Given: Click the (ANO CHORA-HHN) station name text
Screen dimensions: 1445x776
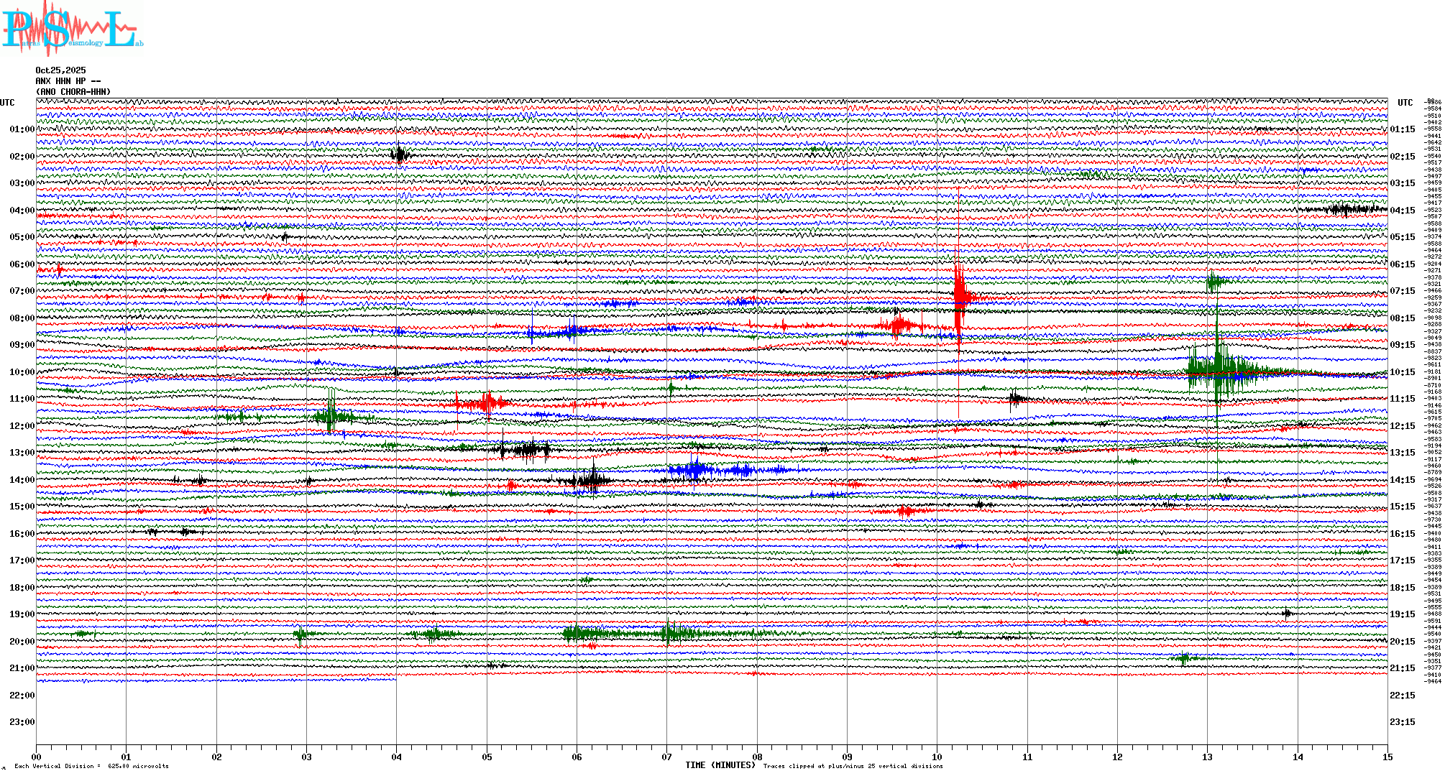Looking at the screenshot, I should click(73, 92).
